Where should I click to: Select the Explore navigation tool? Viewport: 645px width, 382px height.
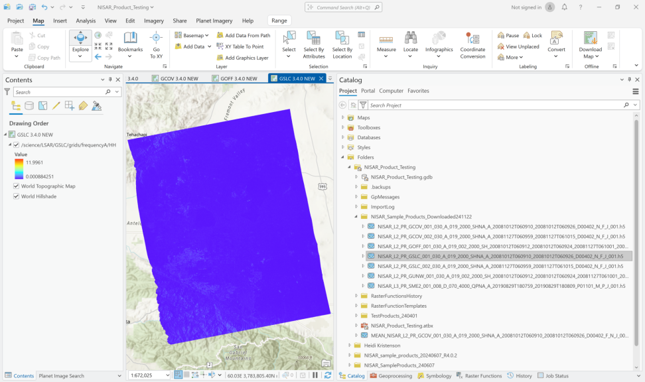(x=80, y=41)
